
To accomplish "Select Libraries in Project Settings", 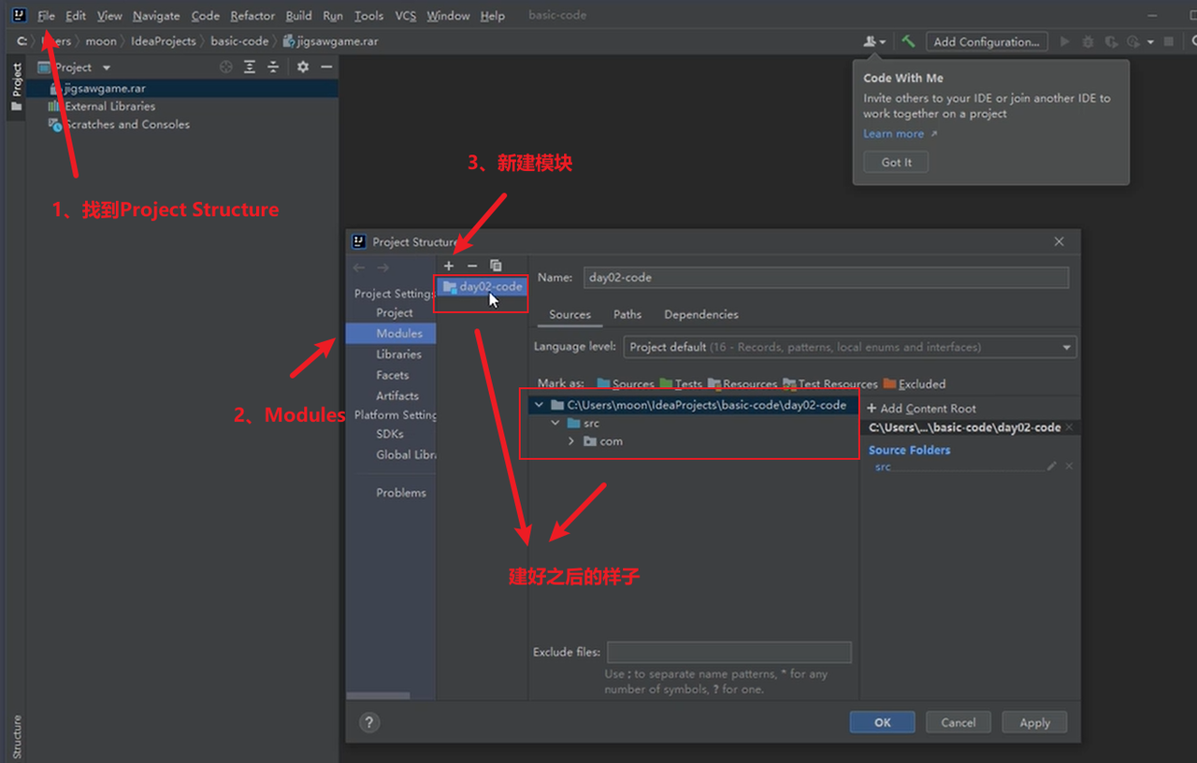I will [x=398, y=354].
